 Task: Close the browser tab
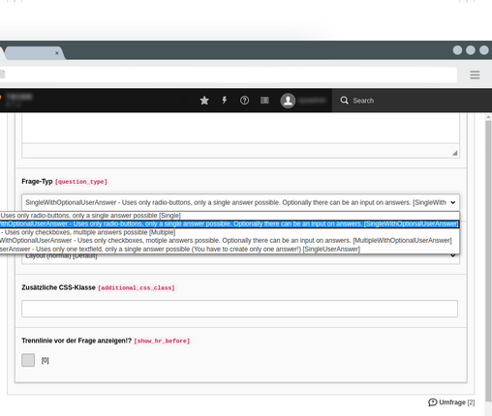click(57, 53)
